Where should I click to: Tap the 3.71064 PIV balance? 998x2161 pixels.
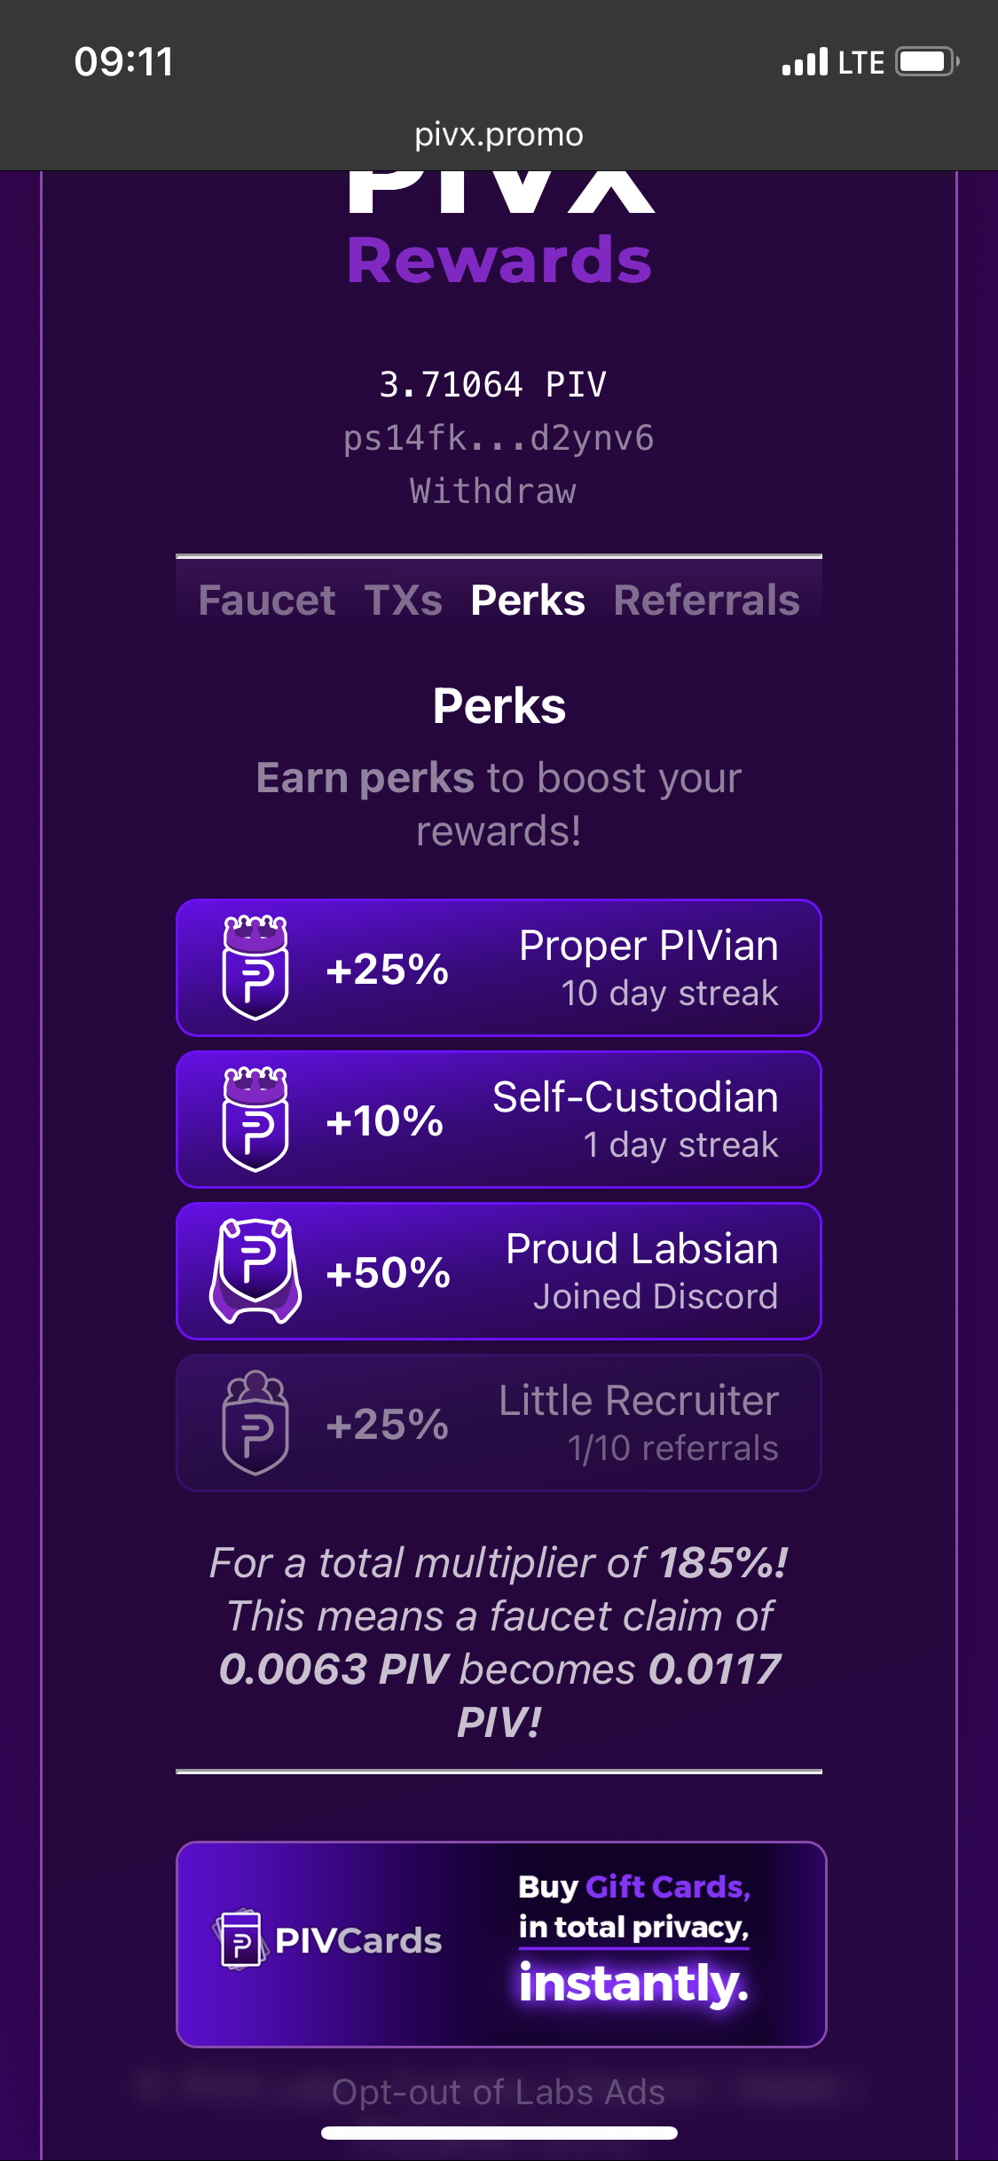tap(493, 385)
